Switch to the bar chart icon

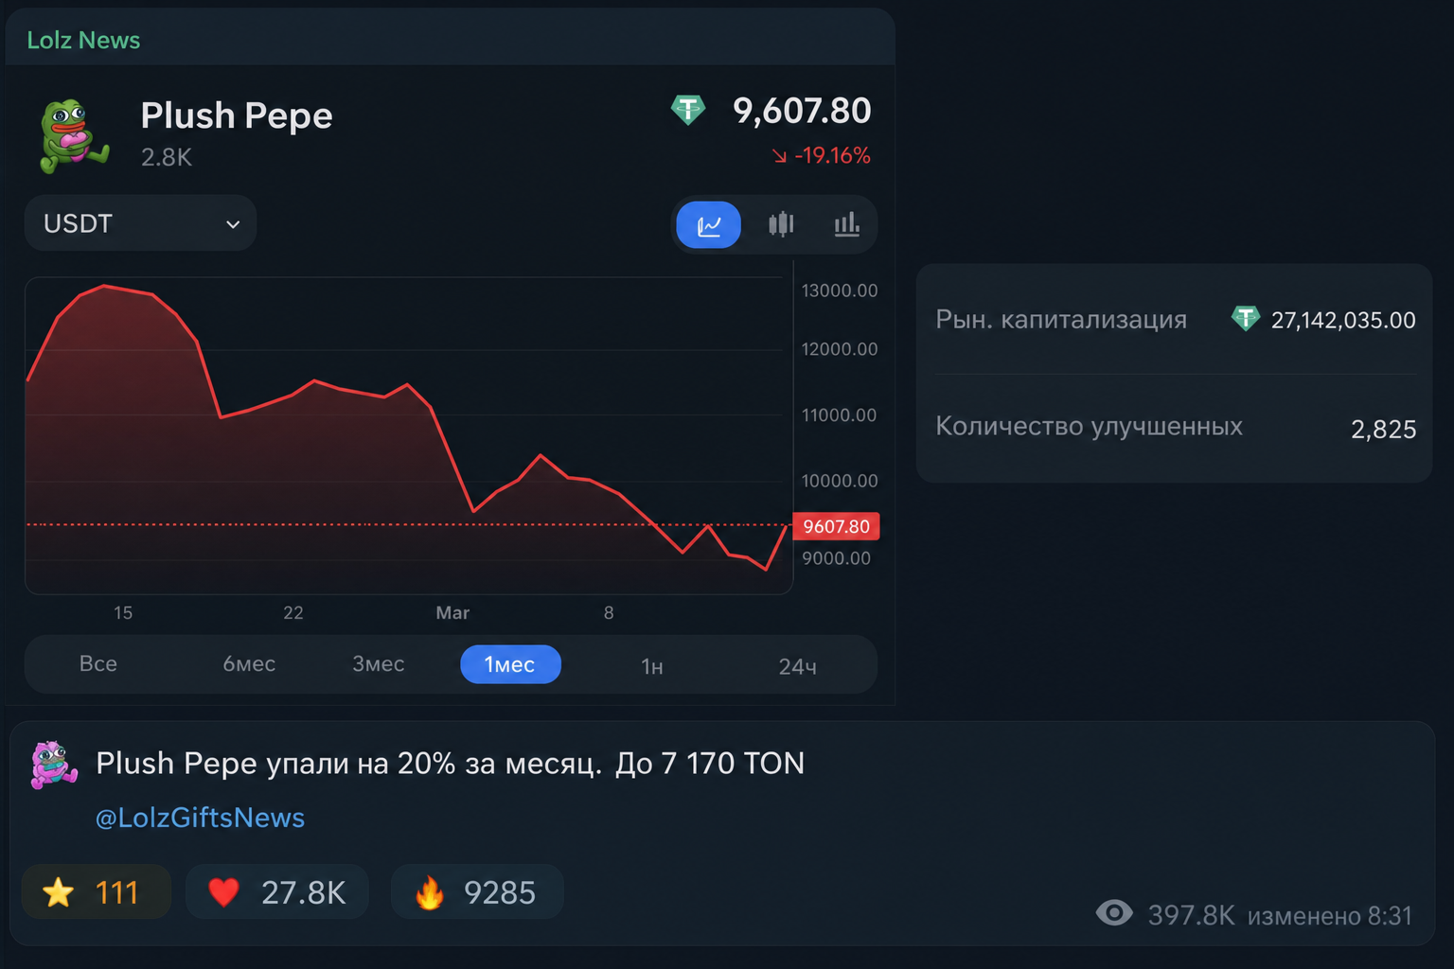tap(846, 224)
